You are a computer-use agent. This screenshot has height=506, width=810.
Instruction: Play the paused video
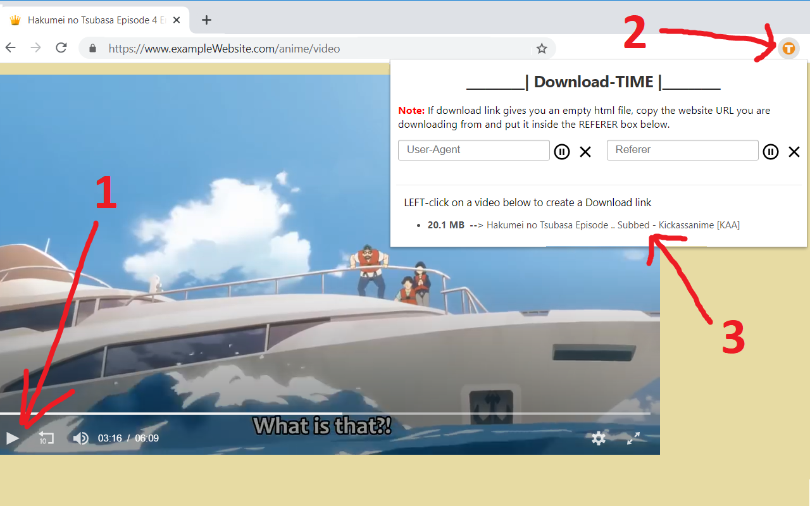coord(11,438)
